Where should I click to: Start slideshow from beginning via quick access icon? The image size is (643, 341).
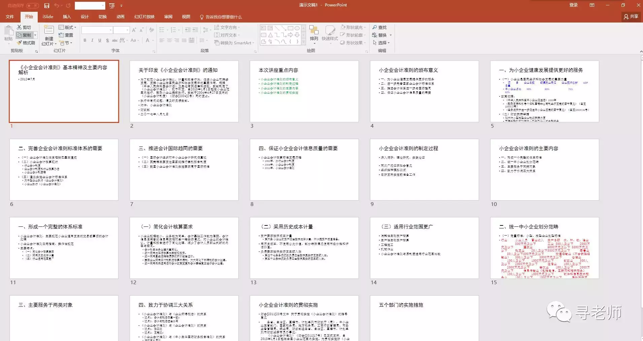click(112, 5)
